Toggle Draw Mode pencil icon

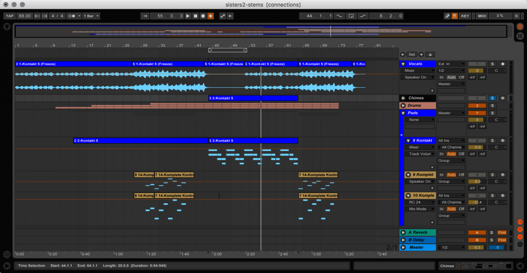tap(447, 16)
